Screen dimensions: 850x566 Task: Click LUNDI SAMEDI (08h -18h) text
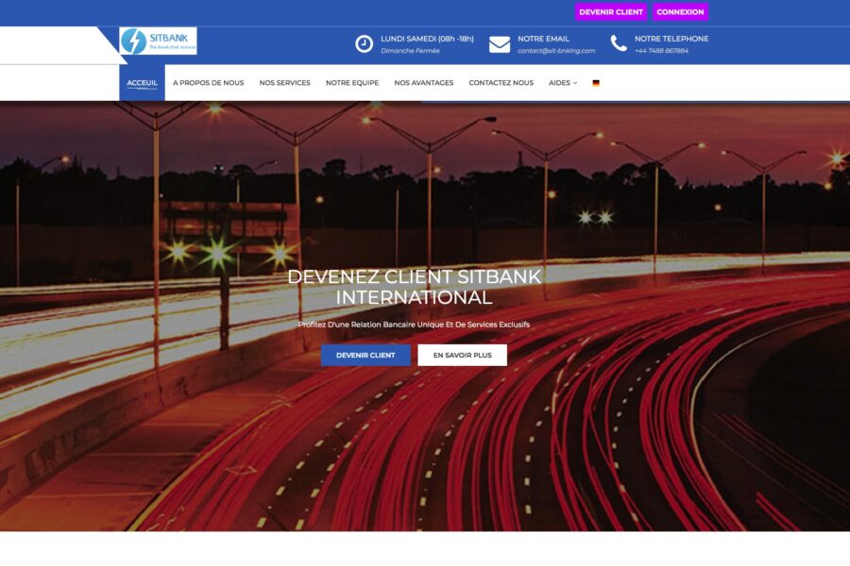(427, 39)
